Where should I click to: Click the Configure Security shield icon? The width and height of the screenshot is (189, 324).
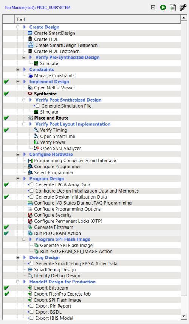click(30, 215)
